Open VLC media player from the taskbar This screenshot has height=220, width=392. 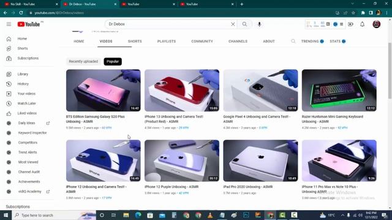coord(210,215)
